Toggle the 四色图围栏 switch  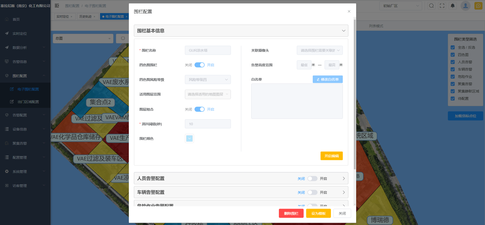click(x=200, y=65)
